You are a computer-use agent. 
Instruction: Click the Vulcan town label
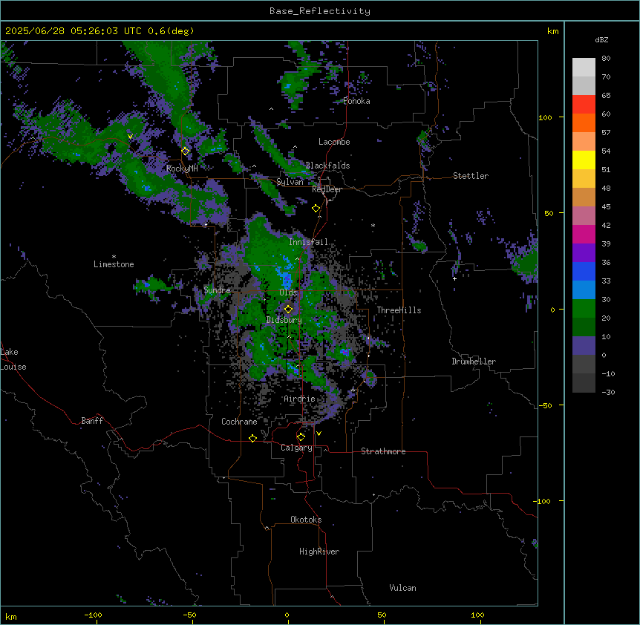403,588
